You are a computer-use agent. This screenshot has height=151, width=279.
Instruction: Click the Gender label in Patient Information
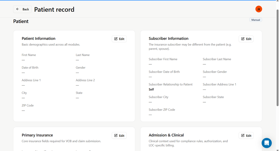click(80, 67)
